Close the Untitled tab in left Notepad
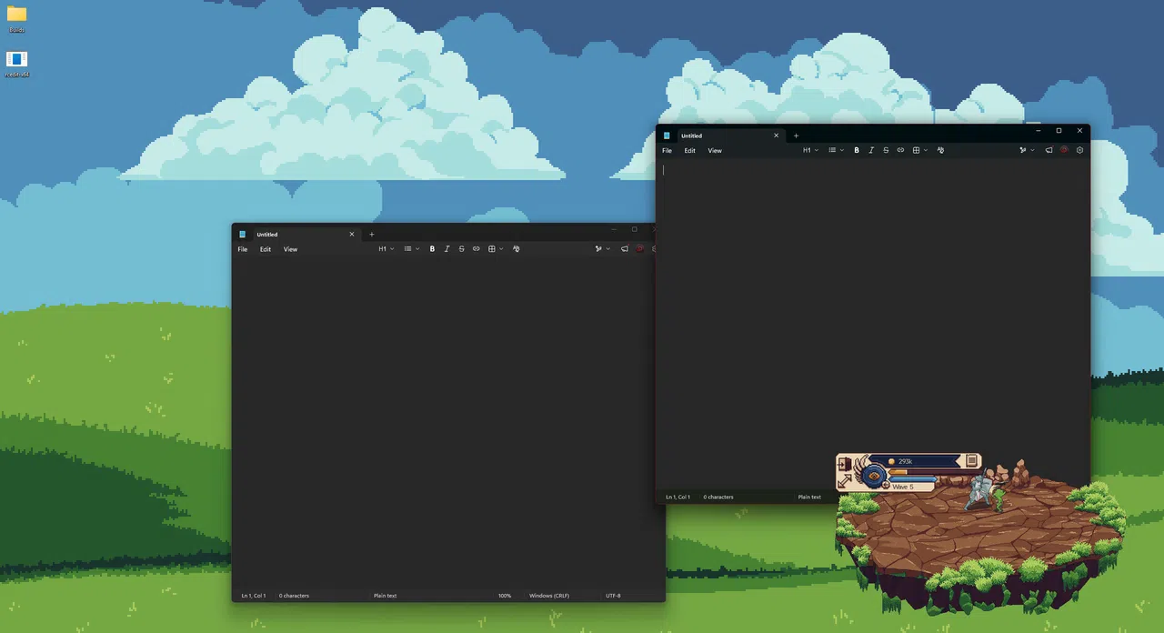Image resolution: width=1164 pixels, height=633 pixels. point(352,235)
